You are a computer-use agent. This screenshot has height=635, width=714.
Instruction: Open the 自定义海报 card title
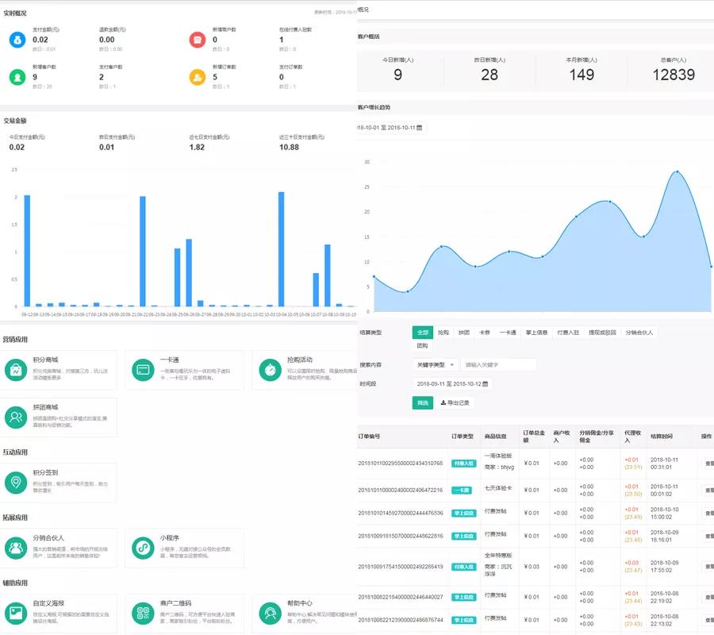point(48,603)
